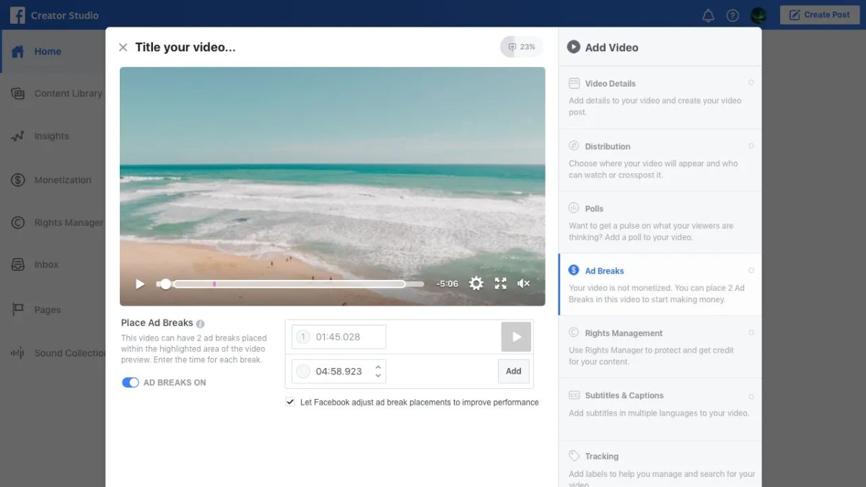Open the Monetization section
Viewport: 866px width, 487px height.
point(63,180)
